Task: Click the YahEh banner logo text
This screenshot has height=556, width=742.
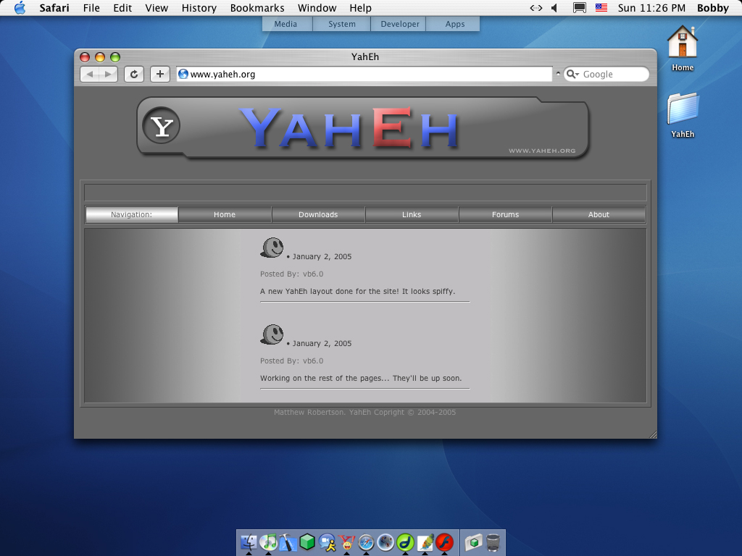Action: click(x=349, y=127)
